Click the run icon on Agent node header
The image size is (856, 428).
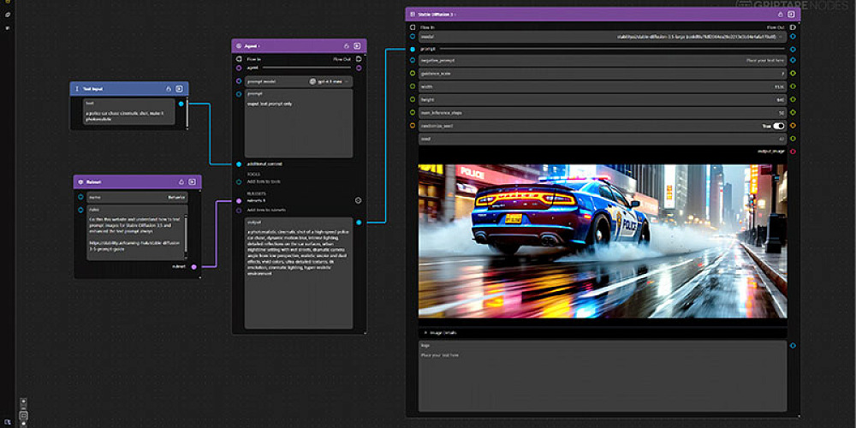(358, 46)
